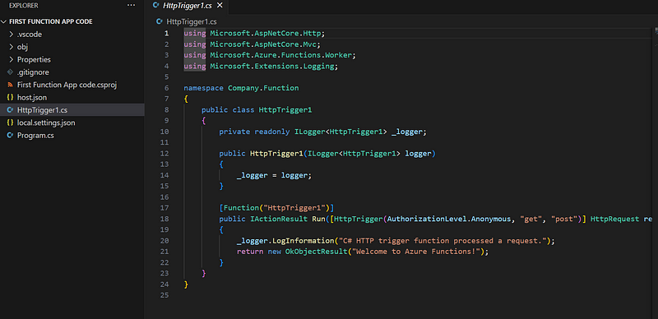Click the JSON braces icon for host.json

click(x=10, y=97)
